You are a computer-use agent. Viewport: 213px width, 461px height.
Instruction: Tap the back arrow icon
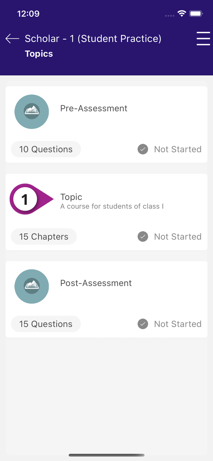pyautogui.click(x=12, y=39)
